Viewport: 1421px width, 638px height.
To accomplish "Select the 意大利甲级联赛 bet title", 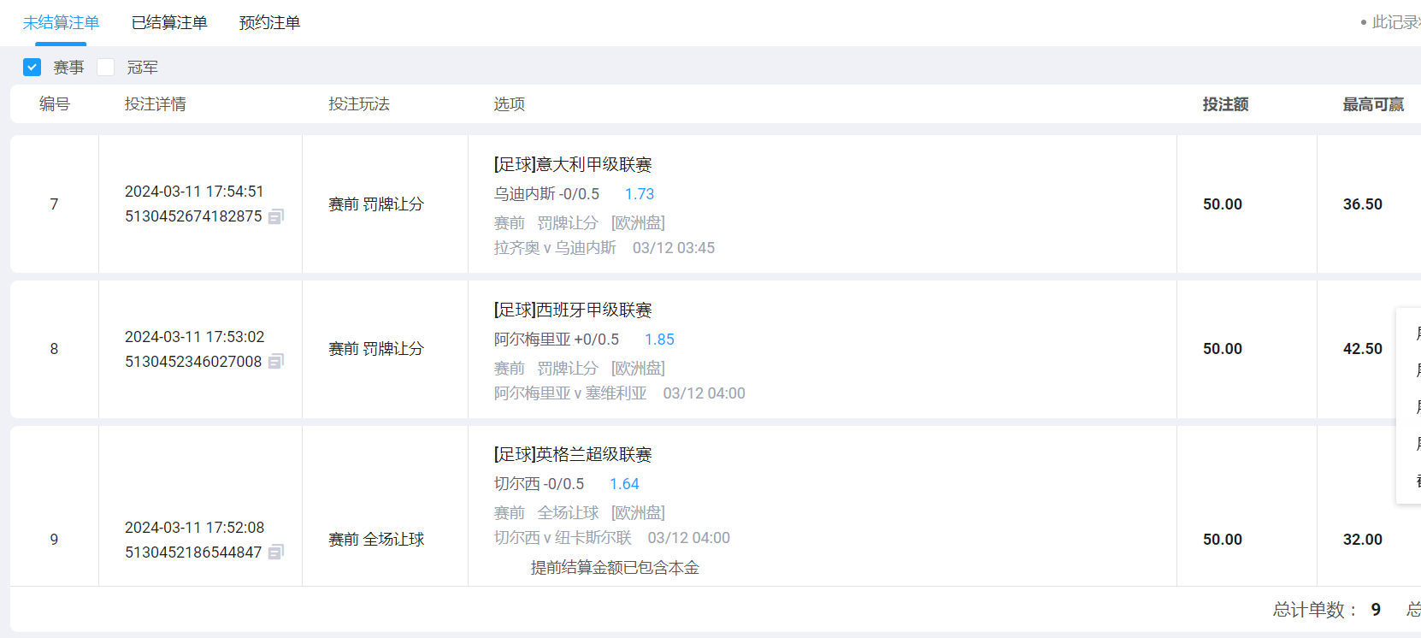I will [573, 164].
